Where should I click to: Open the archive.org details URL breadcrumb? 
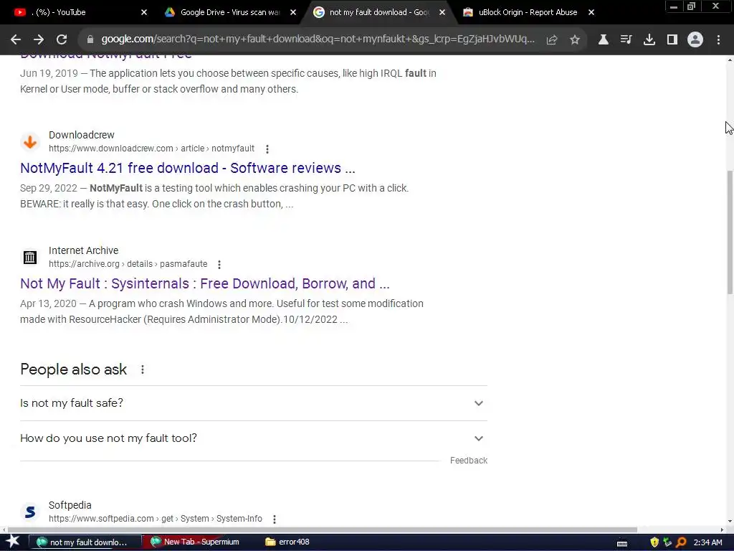point(128,264)
